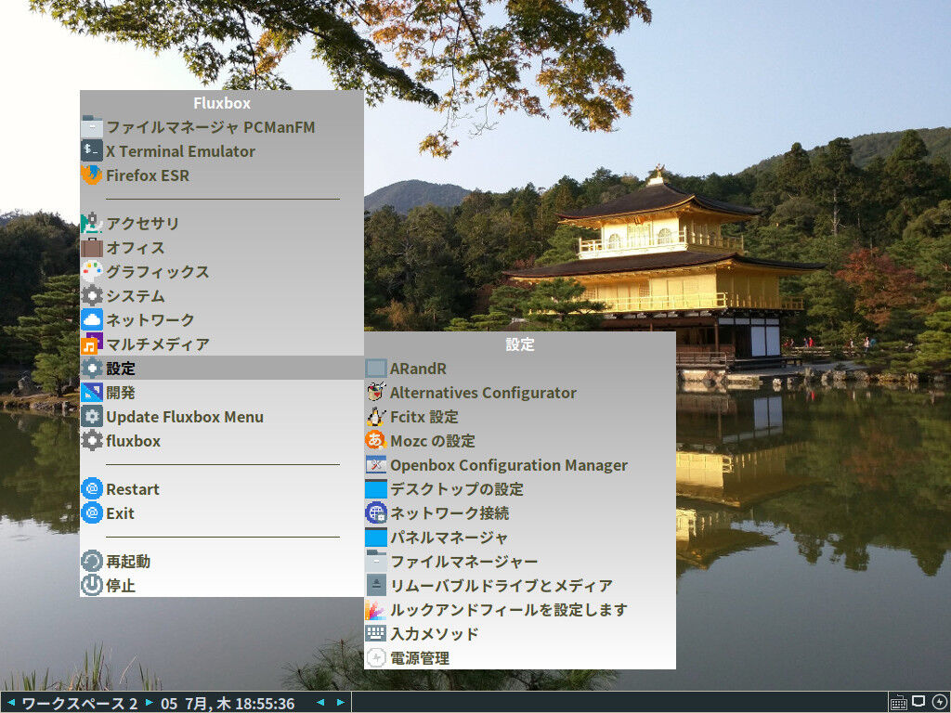The height and width of the screenshot is (713, 951).
Task: Click the Alternatives Configurator icon
Action: click(x=376, y=393)
